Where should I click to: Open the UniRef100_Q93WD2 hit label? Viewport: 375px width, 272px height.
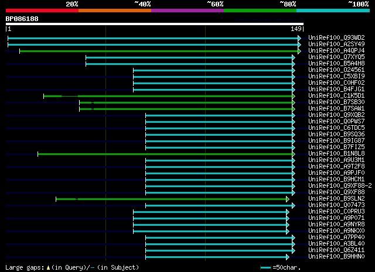coord(336,37)
